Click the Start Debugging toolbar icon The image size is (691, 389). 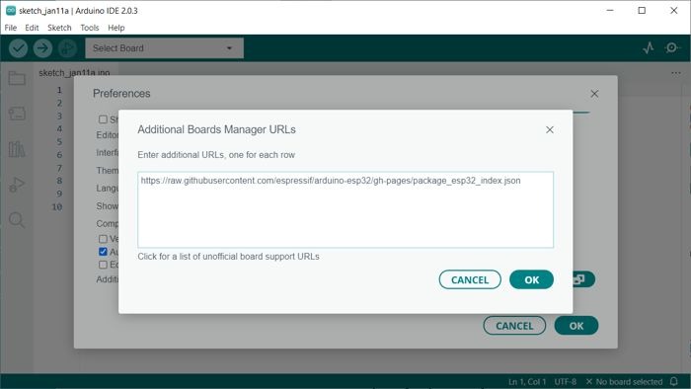[67, 48]
